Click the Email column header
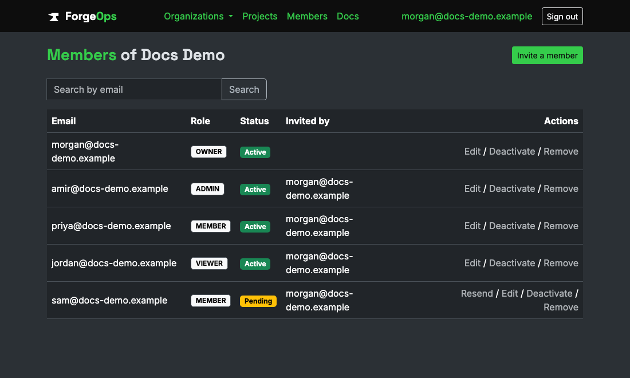Viewport: 630px width, 378px height. [64, 121]
